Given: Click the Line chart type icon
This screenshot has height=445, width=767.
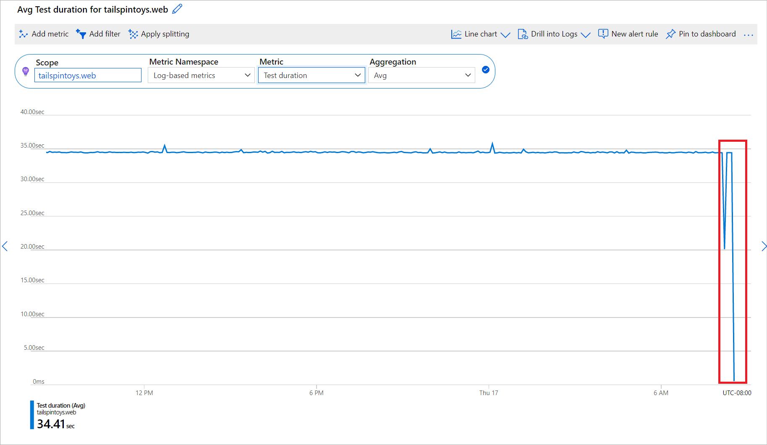Looking at the screenshot, I should (x=456, y=34).
